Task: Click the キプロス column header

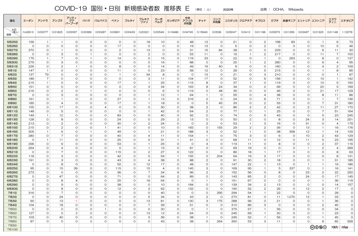Action: (x=260, y=21)
